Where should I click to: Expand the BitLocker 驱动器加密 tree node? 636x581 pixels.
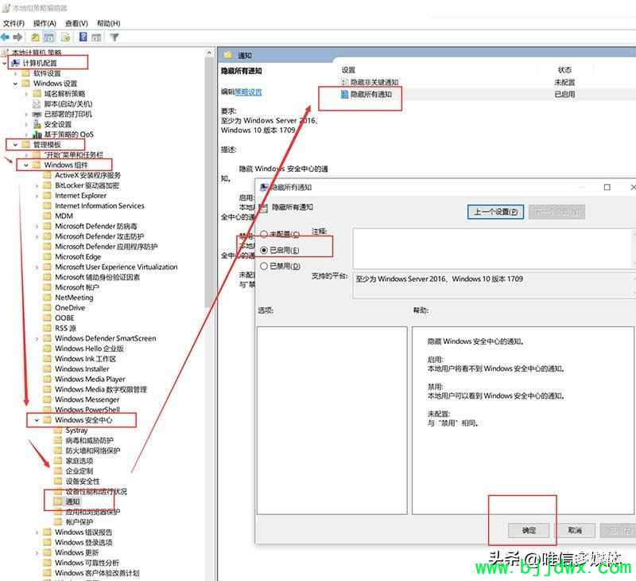(x=37, y=185)
